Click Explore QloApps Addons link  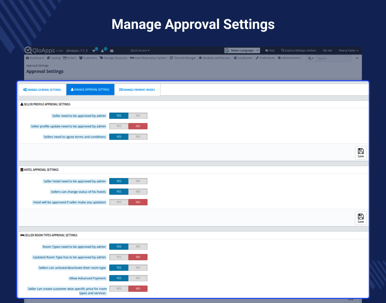[x=298, y=50]
